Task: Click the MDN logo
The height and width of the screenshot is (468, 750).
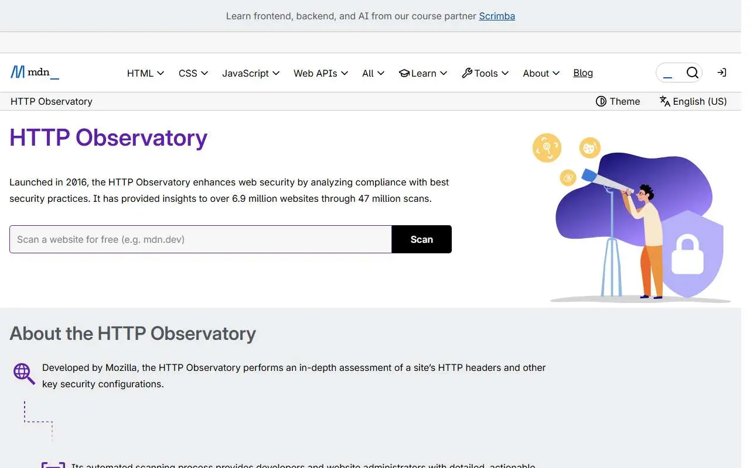Action: click(x=35, y=73)
